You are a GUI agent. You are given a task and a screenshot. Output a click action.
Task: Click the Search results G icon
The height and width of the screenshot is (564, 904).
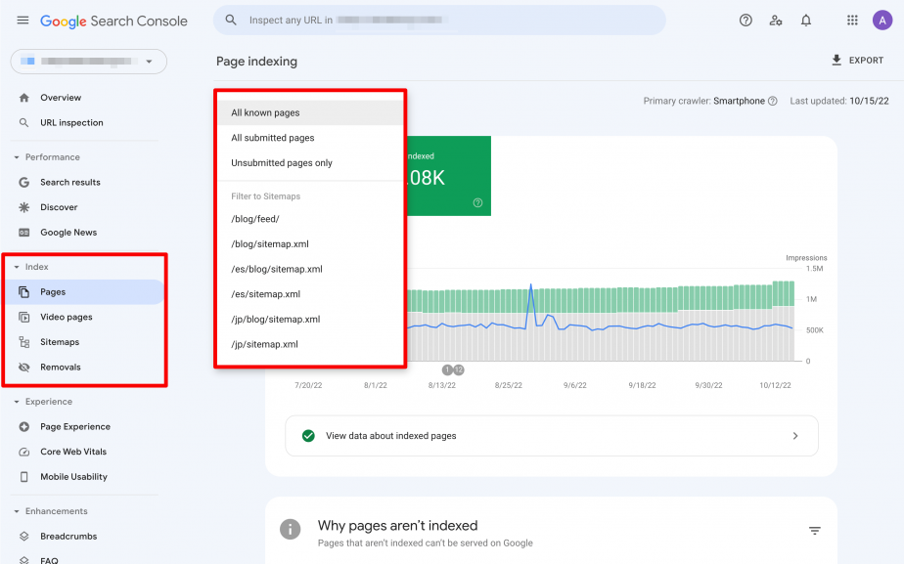(x=23, y=182)
